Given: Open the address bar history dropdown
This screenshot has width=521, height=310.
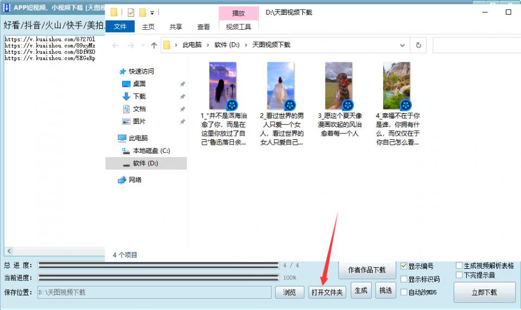Looking at the screenshot, I should [x=402, y=45].
